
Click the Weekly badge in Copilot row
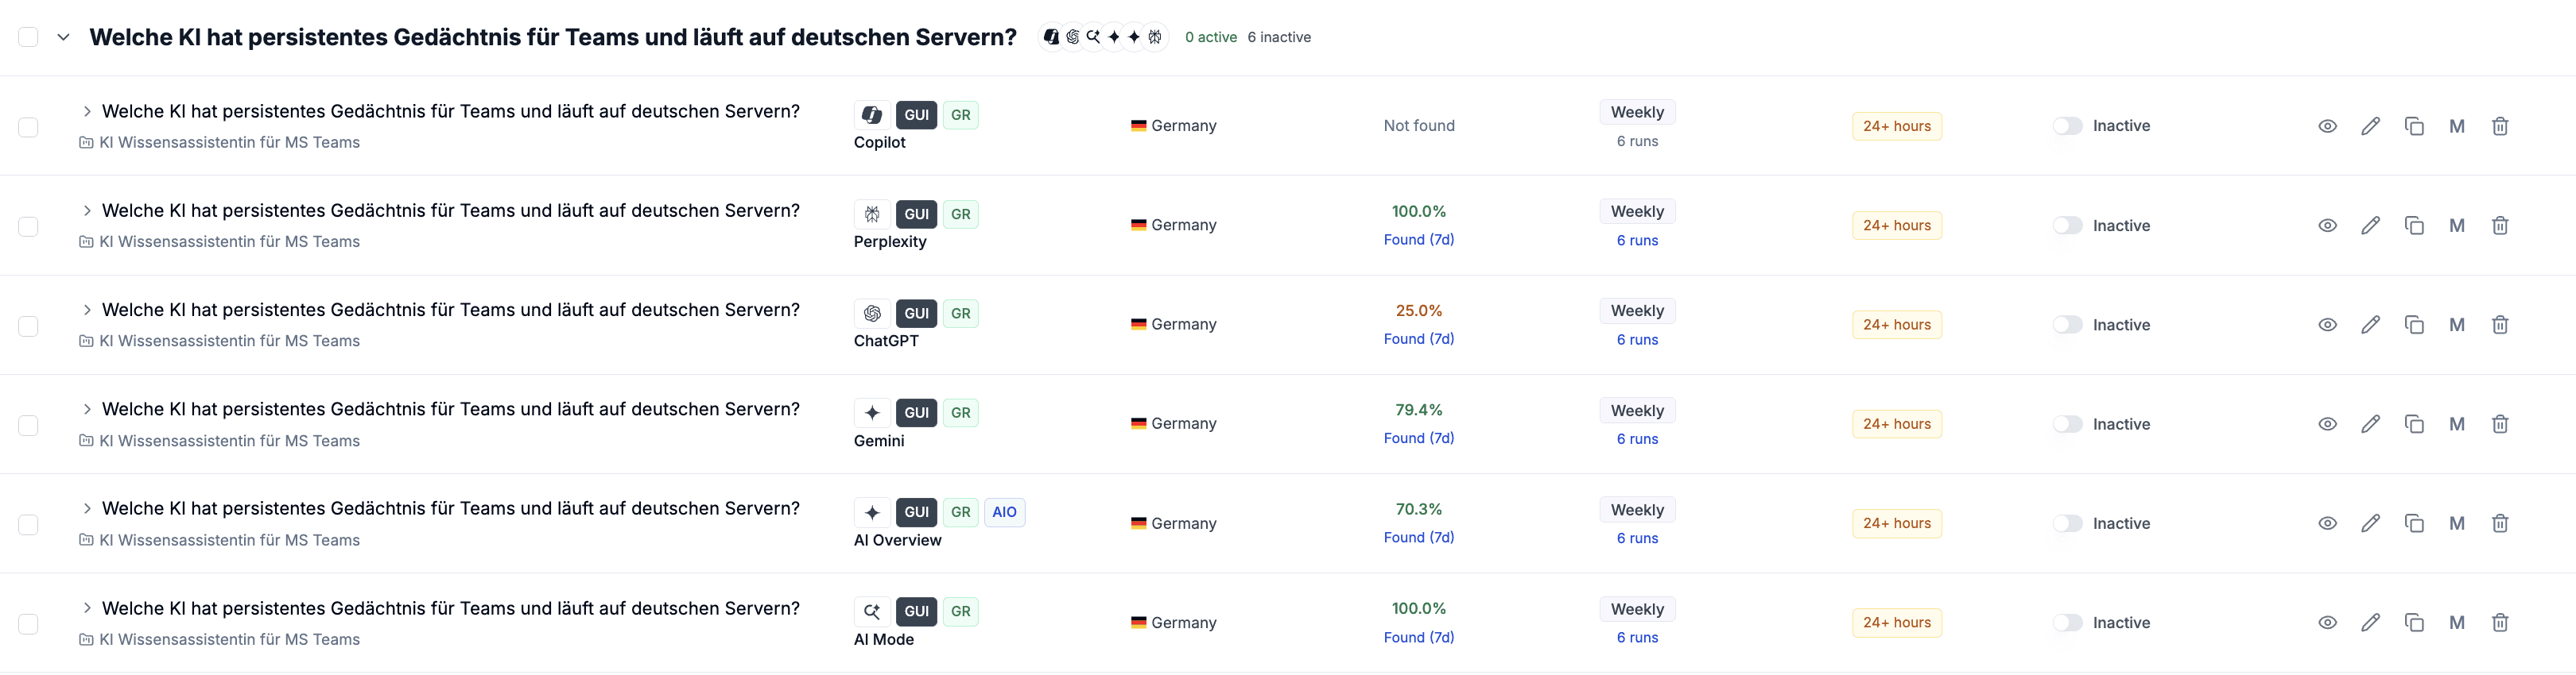[1637, 112]
